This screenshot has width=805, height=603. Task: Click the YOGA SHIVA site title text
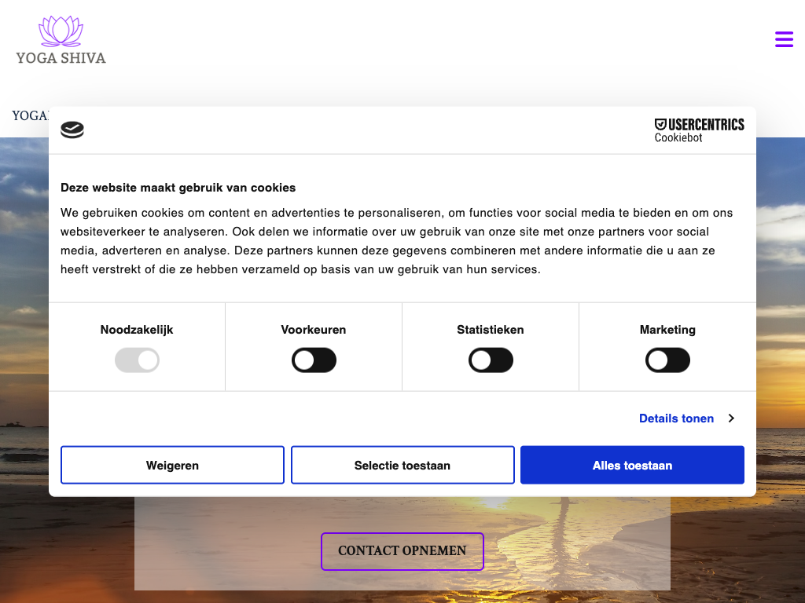(x=61, y=57)
